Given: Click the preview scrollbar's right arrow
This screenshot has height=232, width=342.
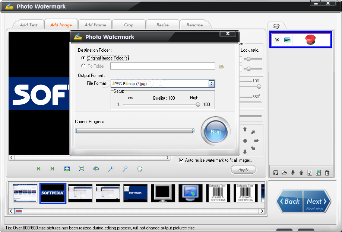Looking at the screenshot, I should (167, 158).
